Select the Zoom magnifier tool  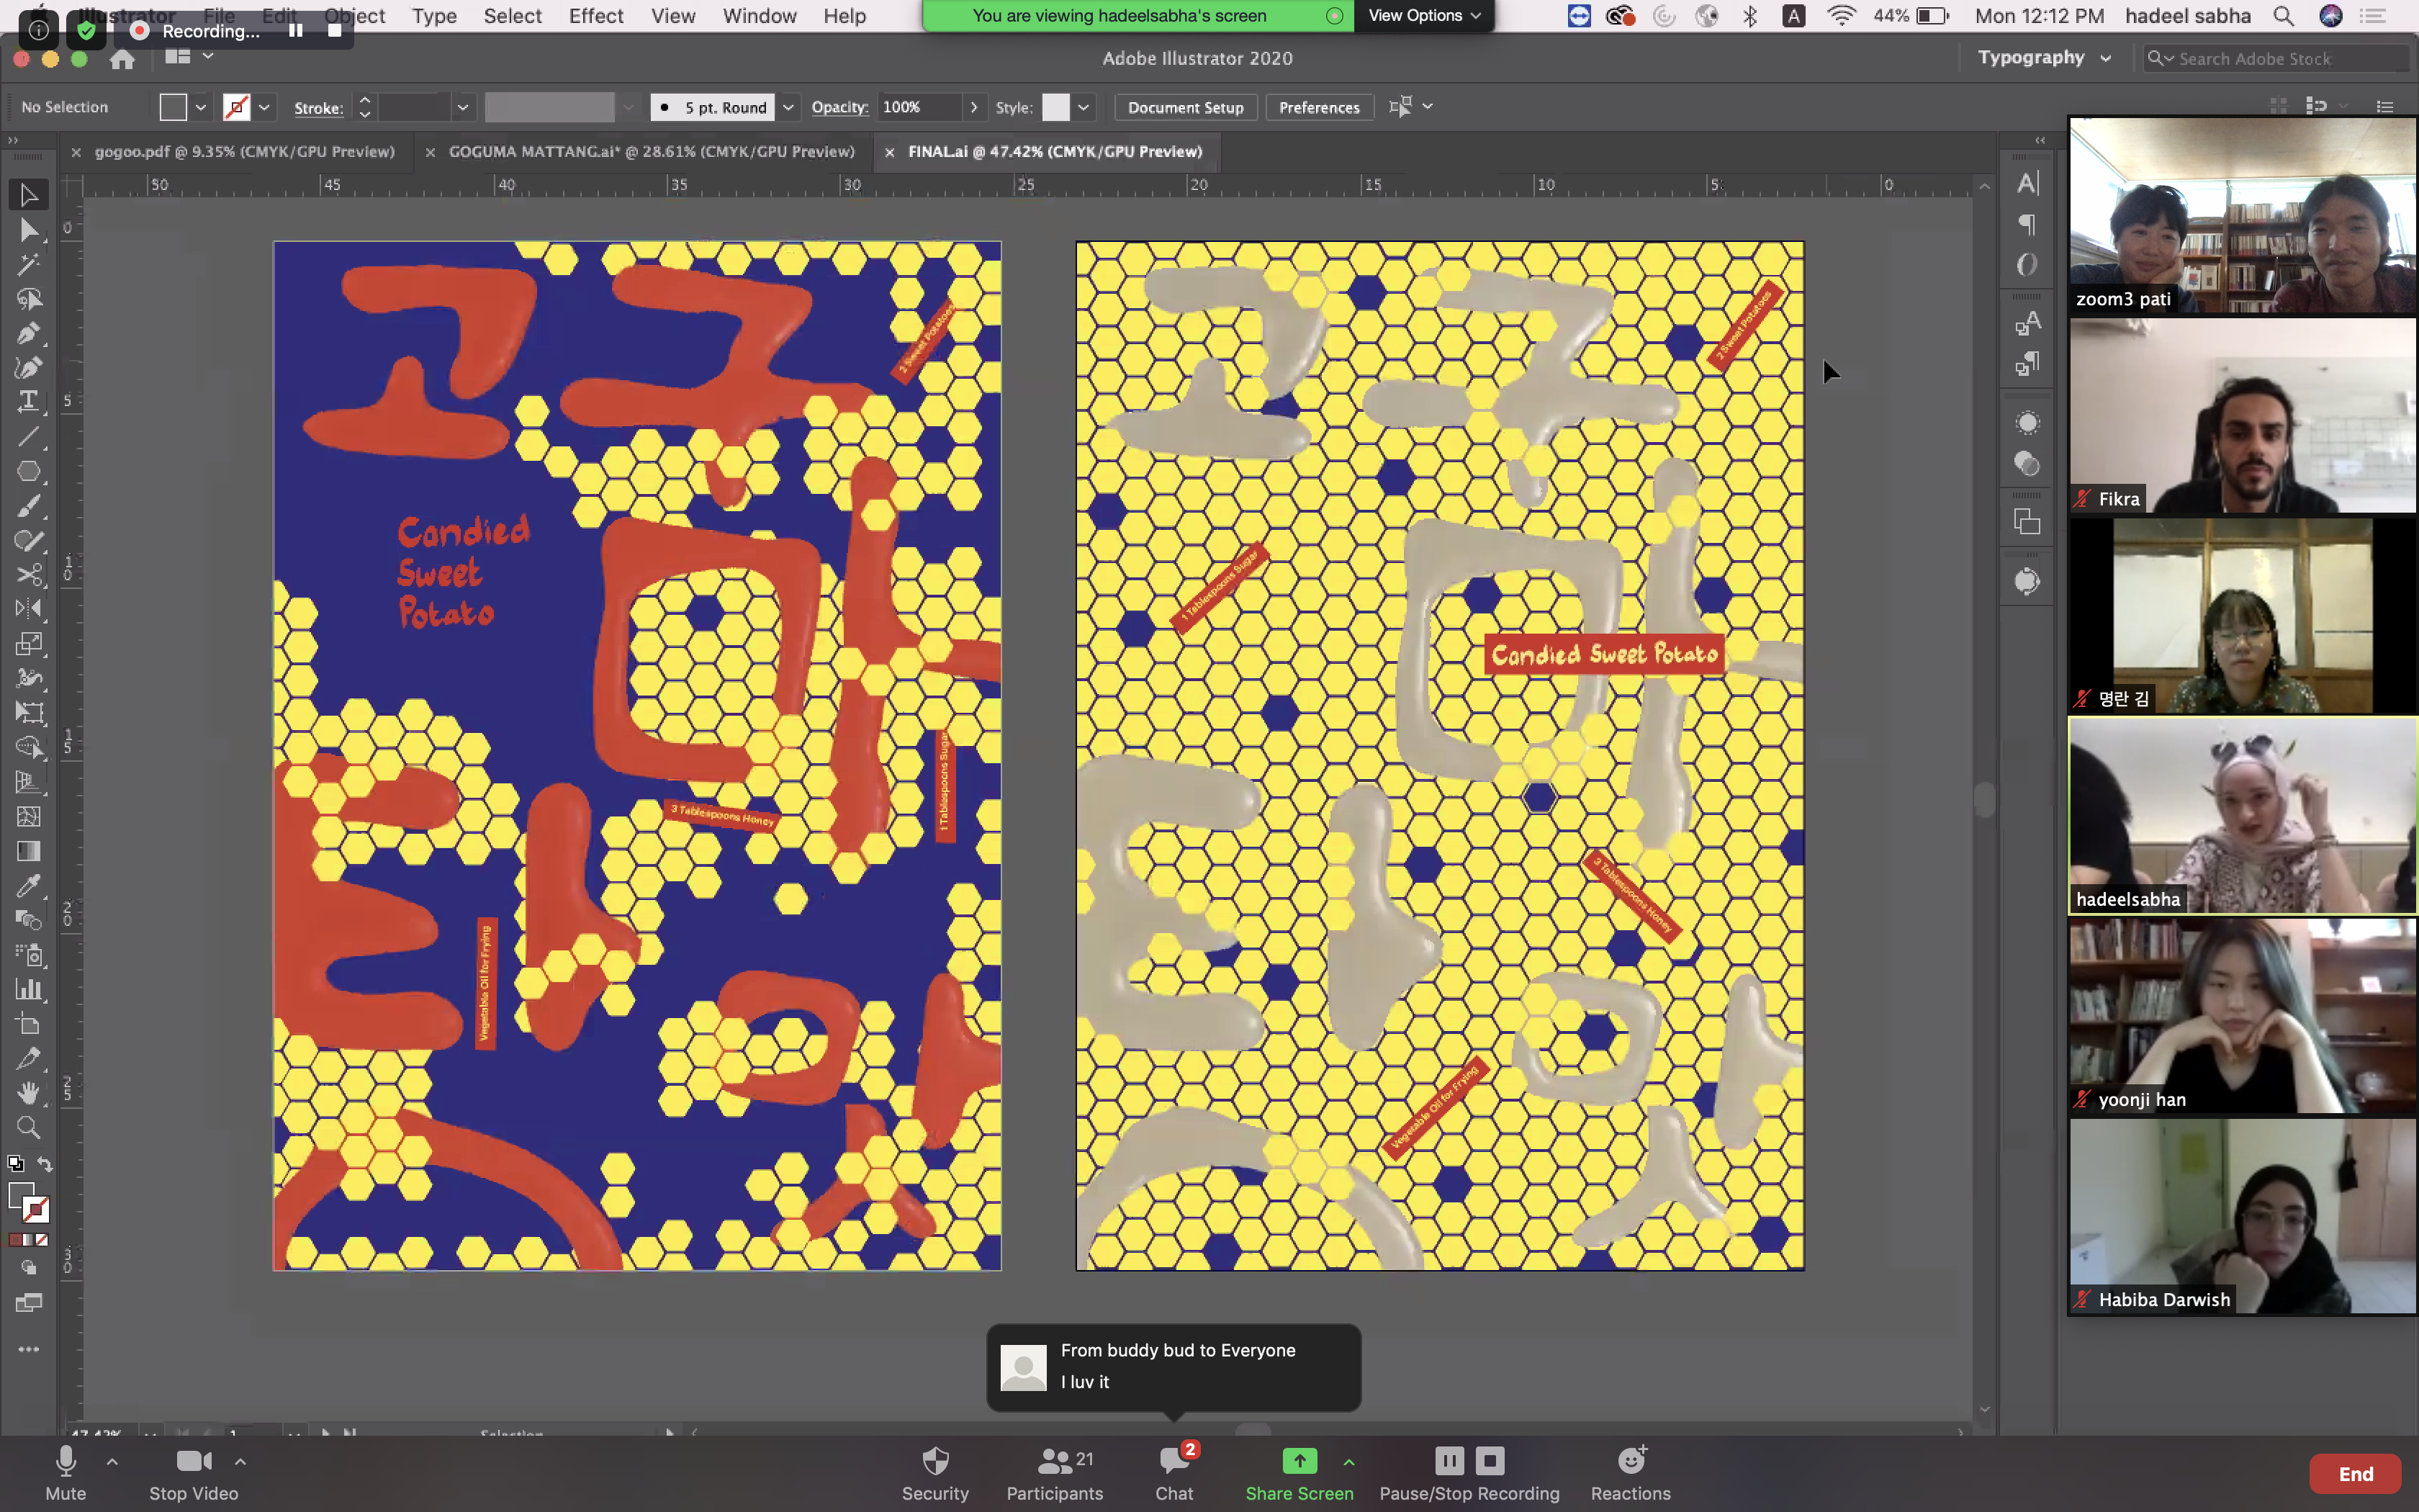click(28, 1127)
